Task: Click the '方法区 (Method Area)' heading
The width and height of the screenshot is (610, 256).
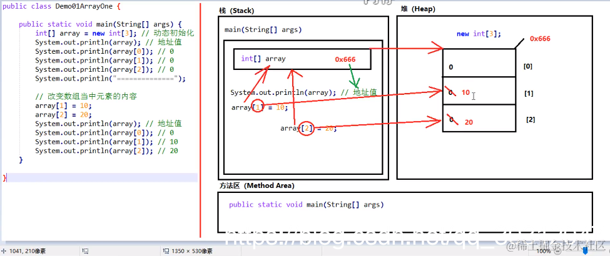Action: (257, 185)
